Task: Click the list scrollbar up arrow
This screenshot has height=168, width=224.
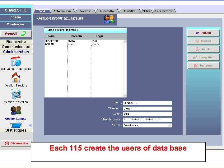Action: pos(124,41)
